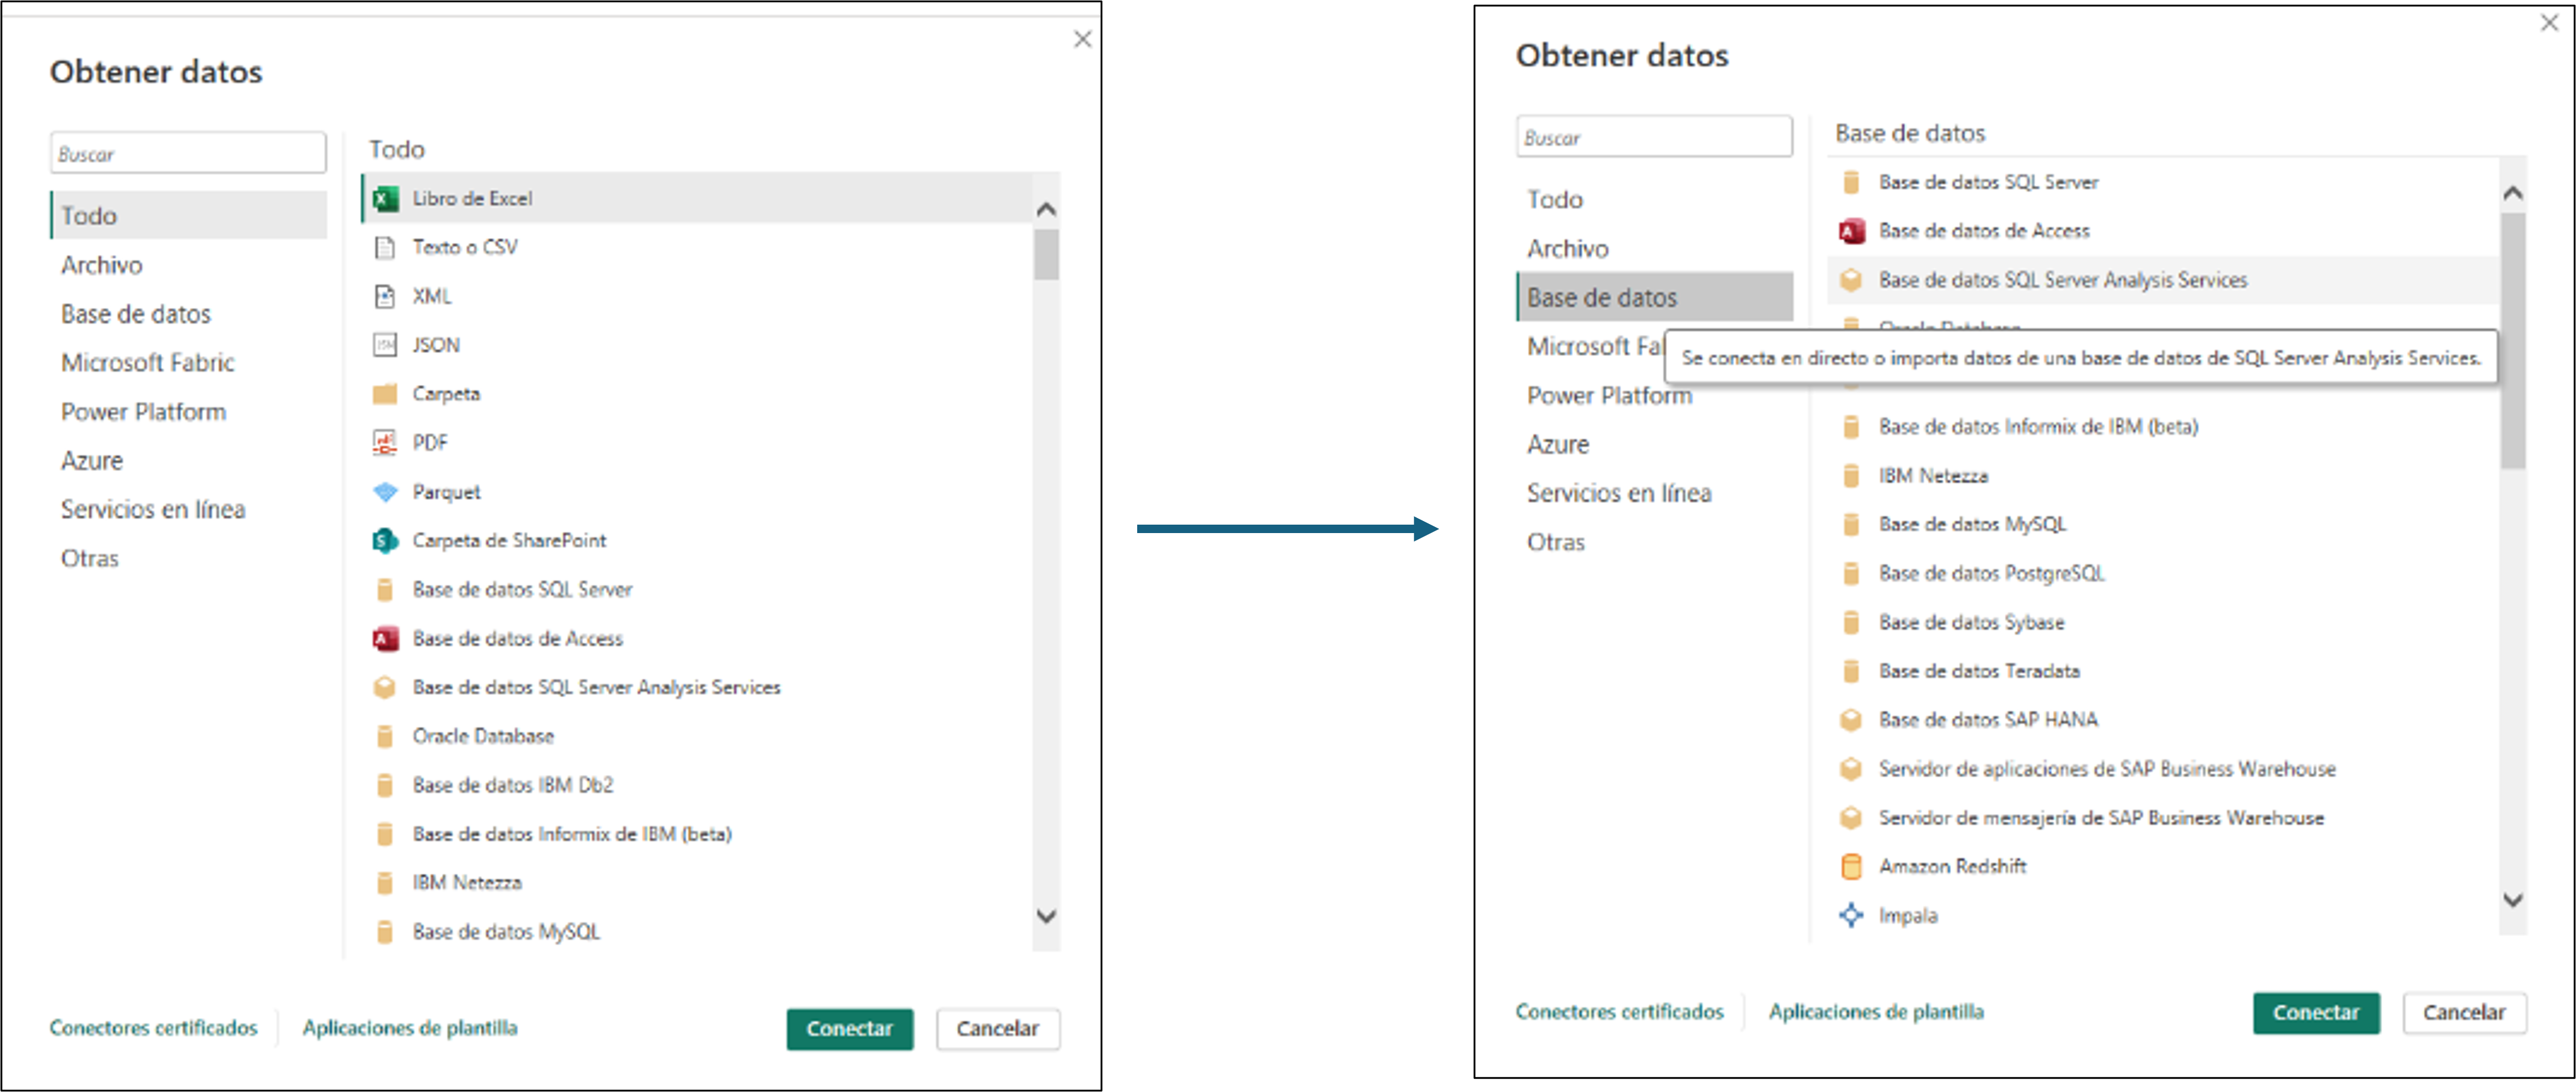This screenshot has height=1092, width=2576.
Task: Open Aplicaciones de plantilla link in left dialog
Action: [410, 1028]
